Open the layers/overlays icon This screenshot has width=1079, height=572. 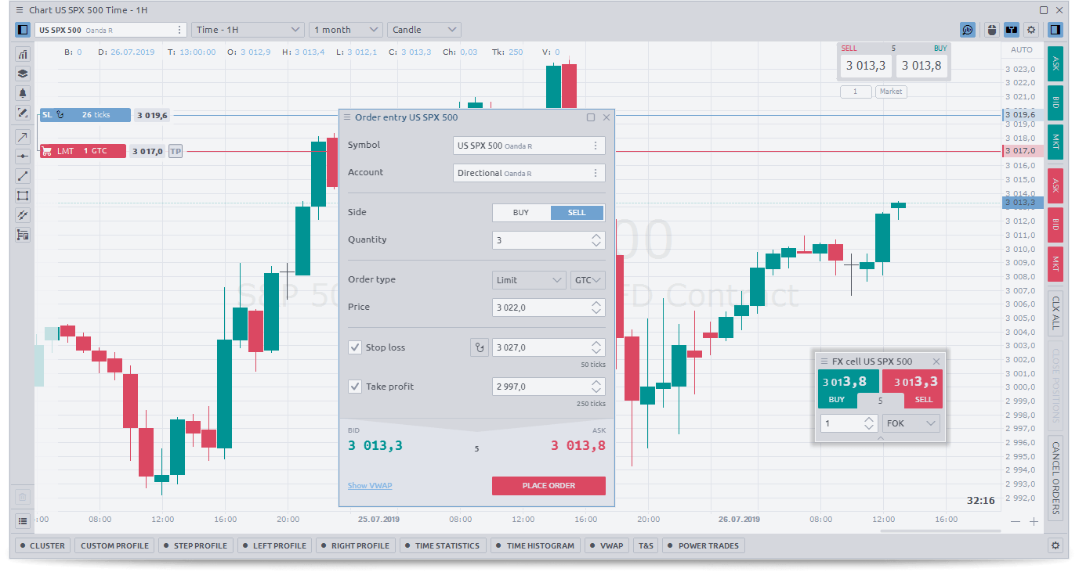pyautogui.click(x=23, y=74)
